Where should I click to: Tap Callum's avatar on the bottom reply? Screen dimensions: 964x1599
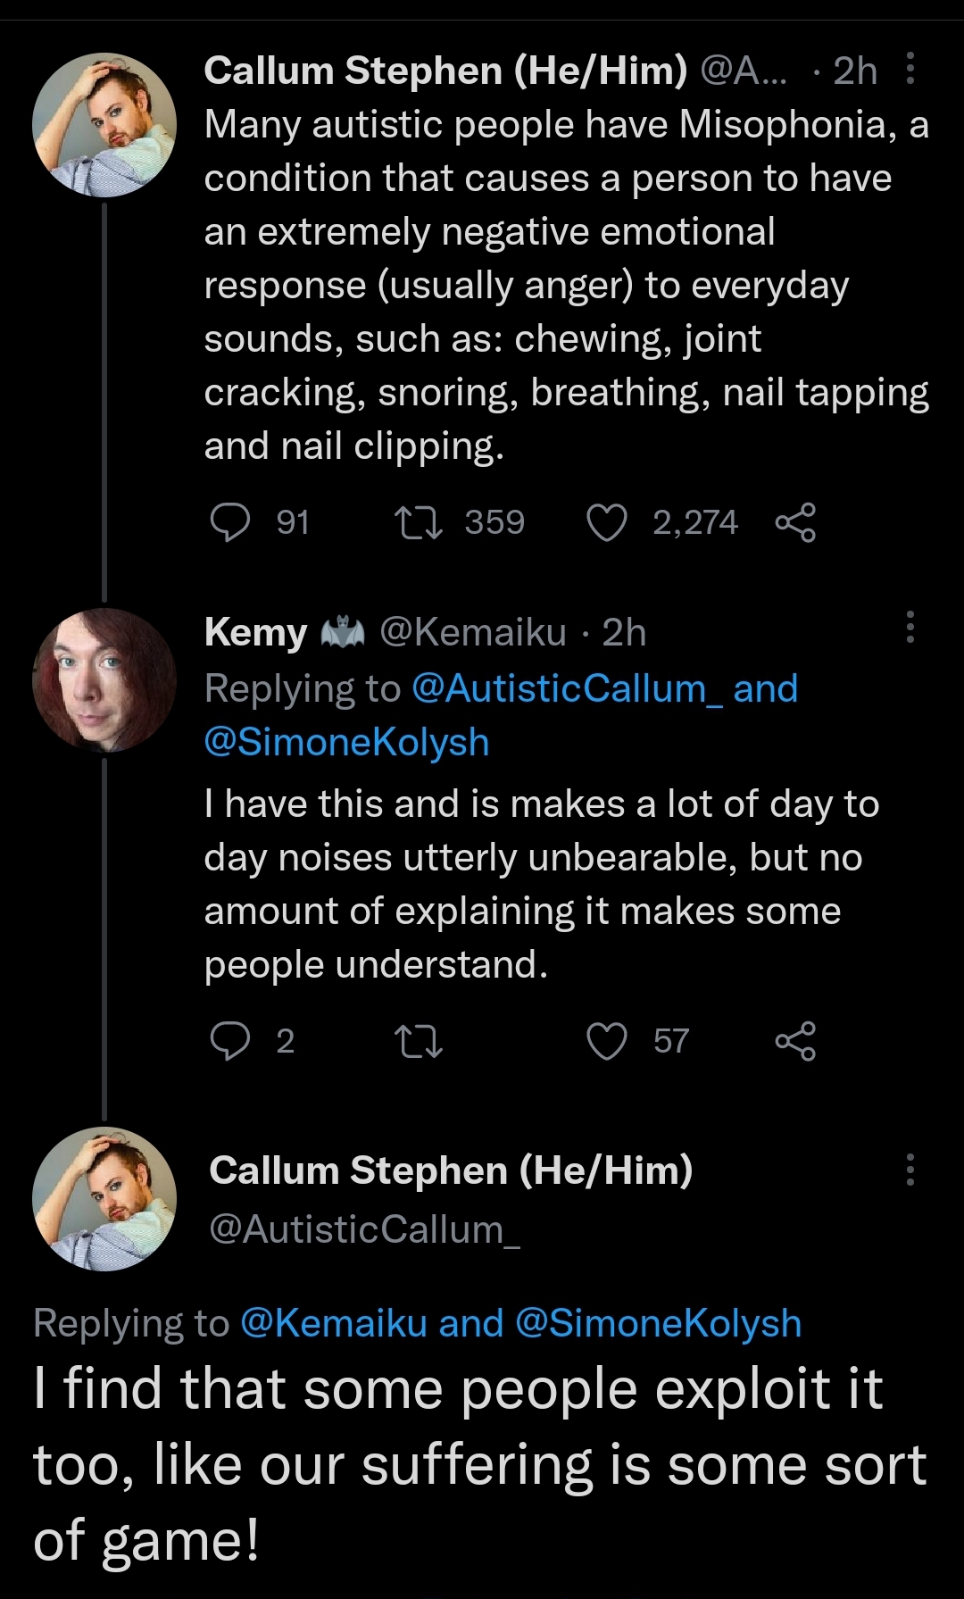coord(104,1199)
